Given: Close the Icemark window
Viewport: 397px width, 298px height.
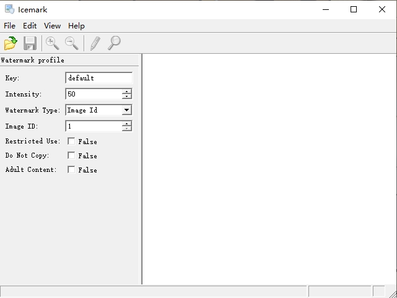Looking at the screenshot, I should click(382, 10).
